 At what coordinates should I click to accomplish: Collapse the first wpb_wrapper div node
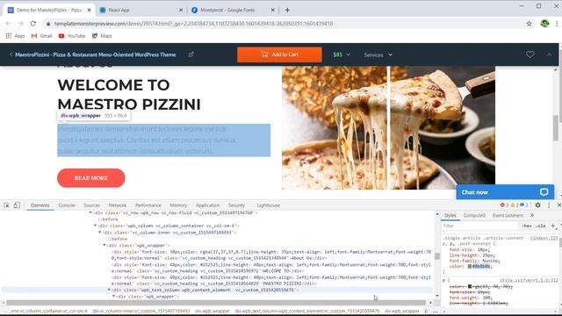[x=104, y=246]
